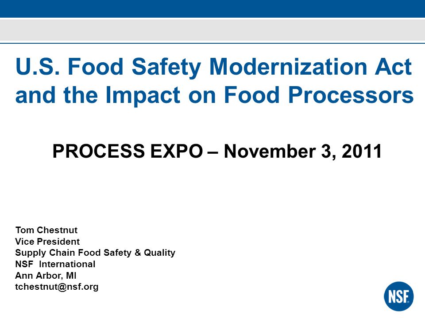Viewport: 425px width, 318px height.
Task: Click the word 'Modernization' in the title
Action: point(289,67)
